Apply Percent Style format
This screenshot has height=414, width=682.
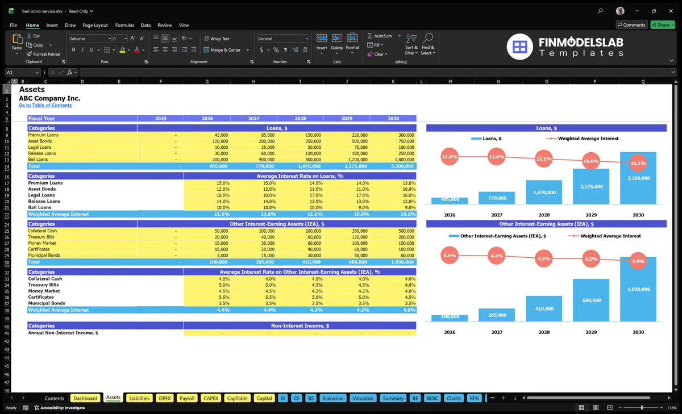pyautogui.click(x=275, y=50)
